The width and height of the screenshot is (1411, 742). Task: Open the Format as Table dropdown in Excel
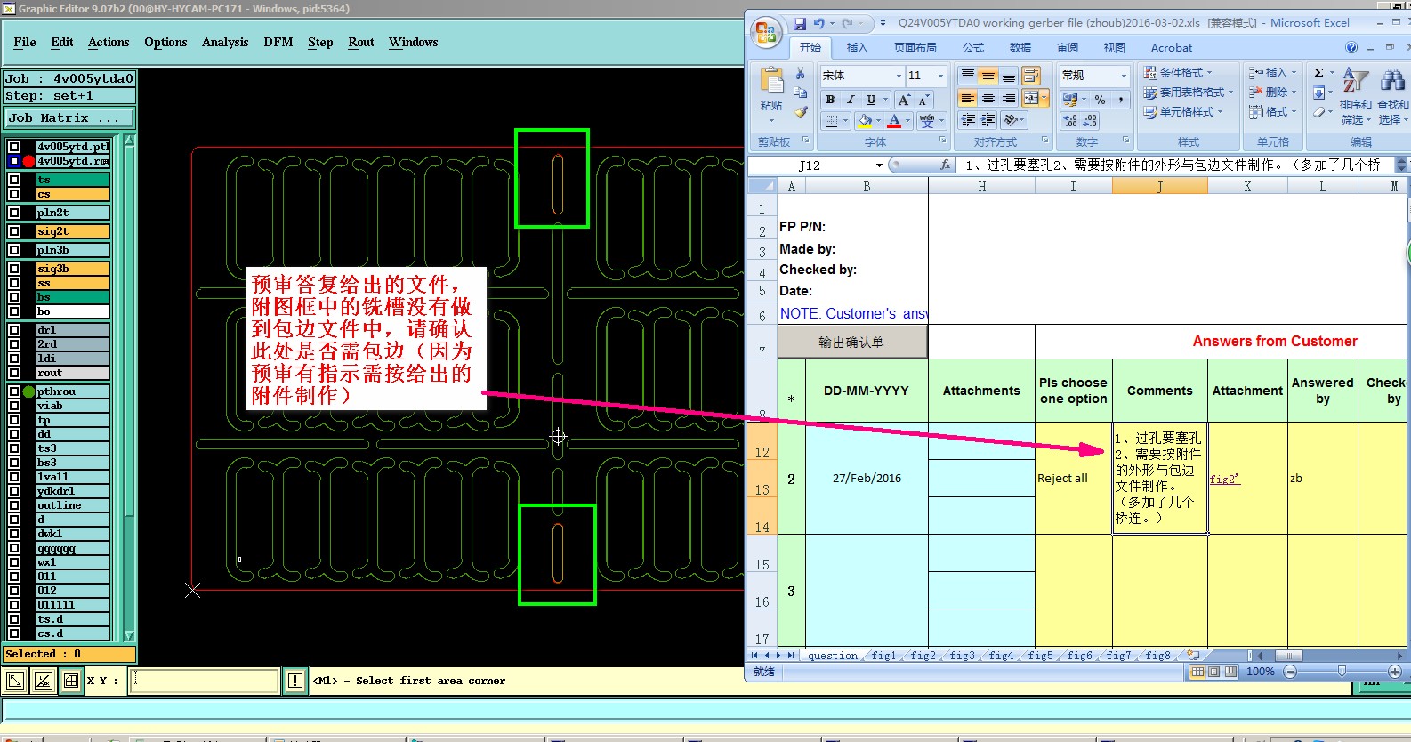click(1189, 93)
